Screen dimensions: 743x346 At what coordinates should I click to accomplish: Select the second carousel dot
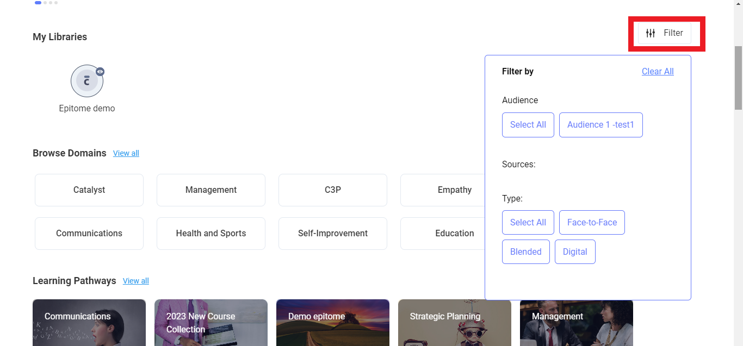(x=44, y=3)
